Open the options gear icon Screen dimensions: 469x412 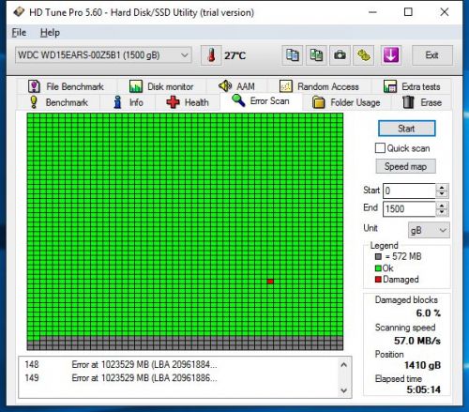pyautogui.click(x=364, y=55)
